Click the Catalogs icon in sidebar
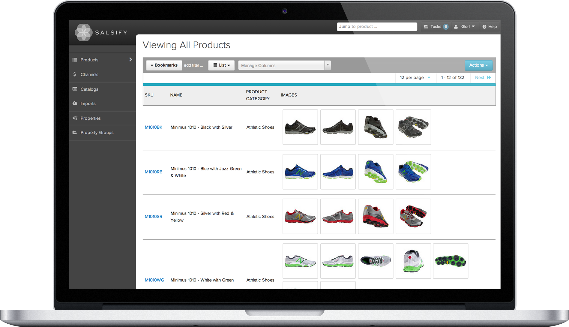The height and width of the screenshot is (327, 569). pyautogui.click(x=75, y=89)
